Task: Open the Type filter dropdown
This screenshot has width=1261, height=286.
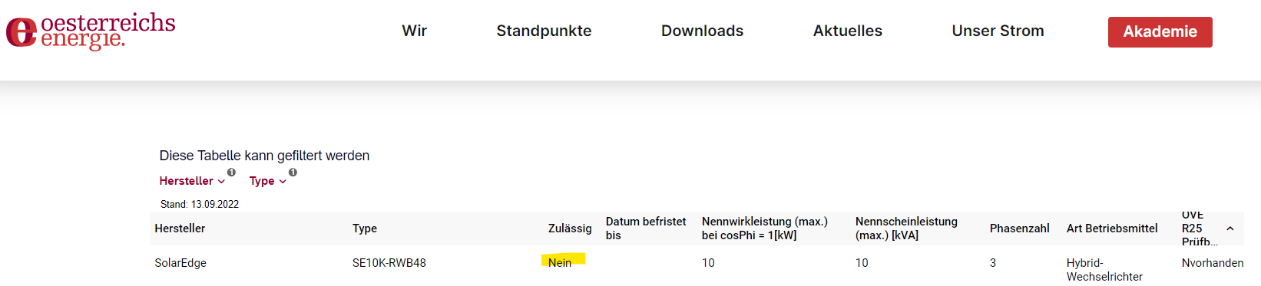Action: coord(268,181)
